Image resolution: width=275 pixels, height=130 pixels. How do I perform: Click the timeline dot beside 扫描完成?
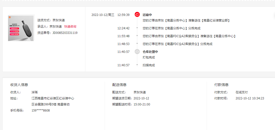coord(137,65)
